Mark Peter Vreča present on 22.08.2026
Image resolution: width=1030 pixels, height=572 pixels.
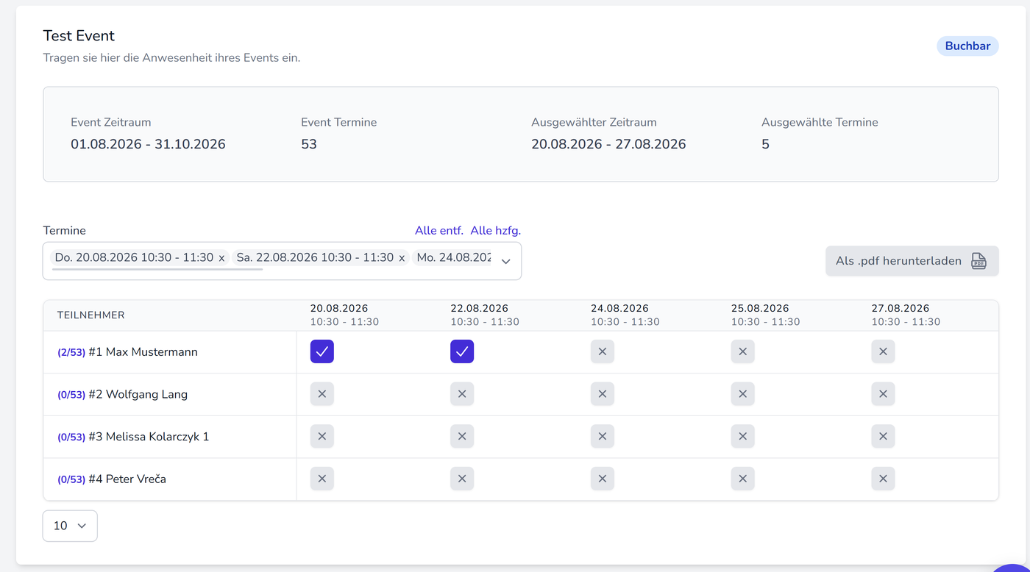point(462,479)
